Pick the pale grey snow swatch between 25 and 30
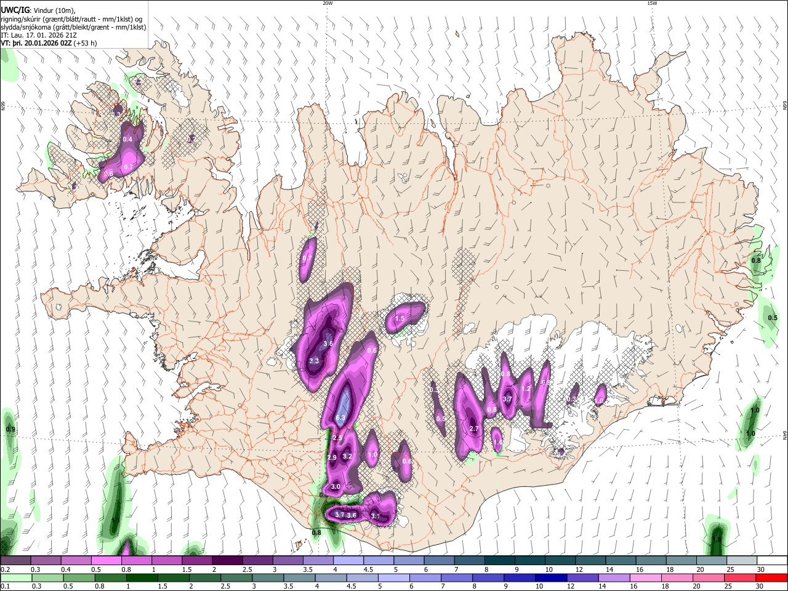Viewport: 788px width, 591px height. tap(742, 560)
